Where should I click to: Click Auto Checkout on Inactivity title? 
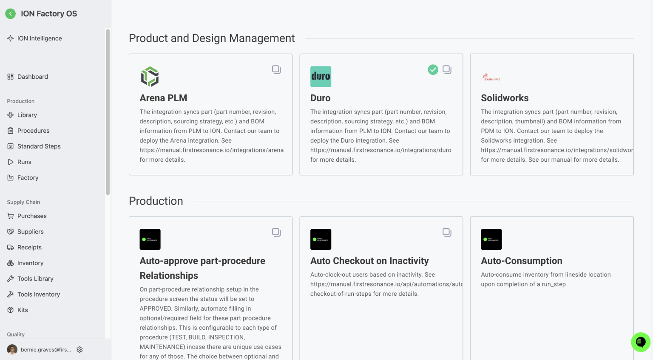point(369,261)
